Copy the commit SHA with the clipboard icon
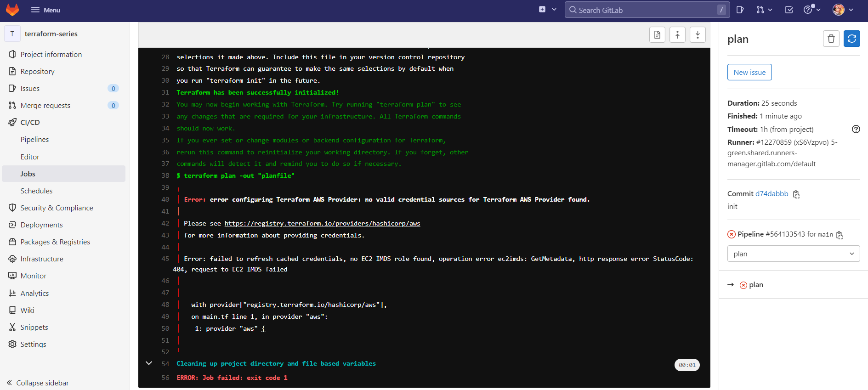Screen dimensions: 868x390 pos(796,194)
